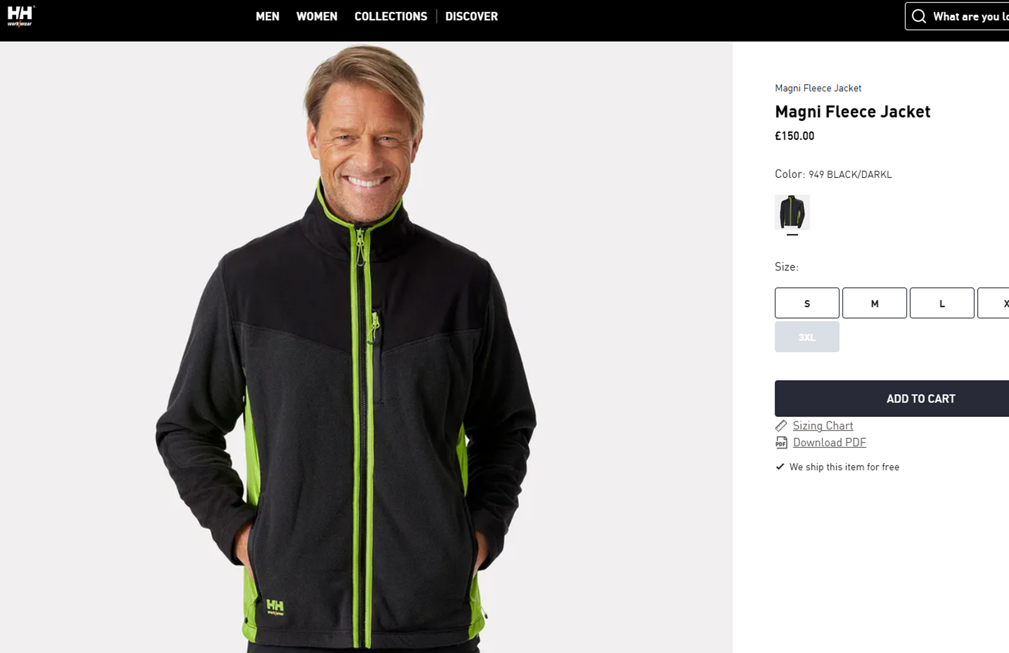Open the WOMEN menu

[x=317, y=17]
